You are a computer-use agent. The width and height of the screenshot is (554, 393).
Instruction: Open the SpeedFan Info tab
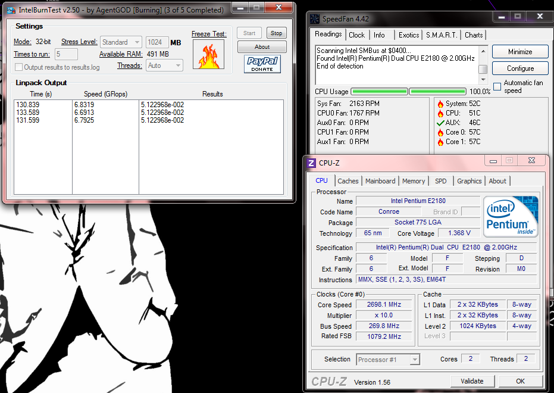pos(379,35)
